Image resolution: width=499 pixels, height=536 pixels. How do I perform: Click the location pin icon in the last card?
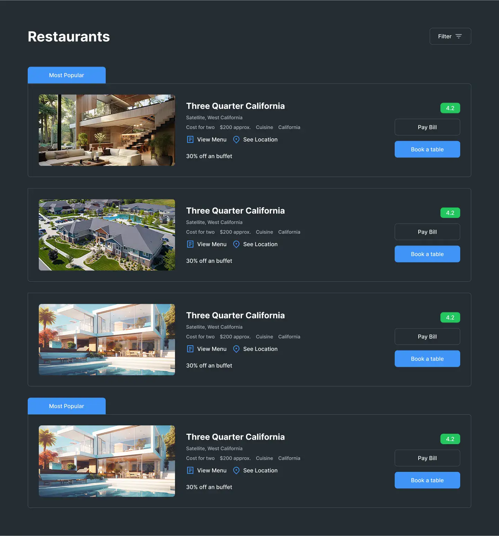point(236,470)
